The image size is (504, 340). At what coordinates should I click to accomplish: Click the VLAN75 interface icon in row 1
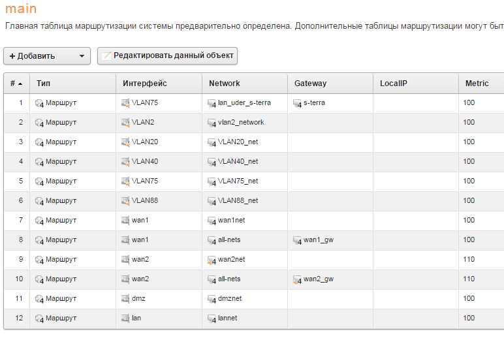[x=126, y=103]
